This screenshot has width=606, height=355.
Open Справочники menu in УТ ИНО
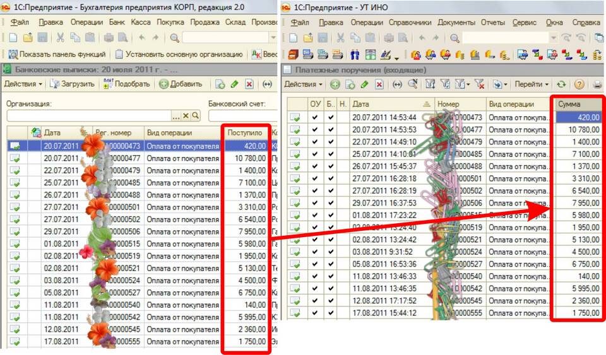point(410,23)
